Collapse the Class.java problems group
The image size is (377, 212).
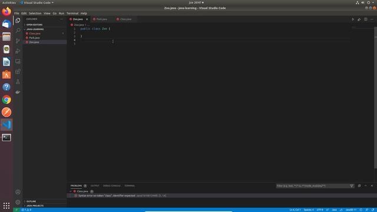coord(71,191)
